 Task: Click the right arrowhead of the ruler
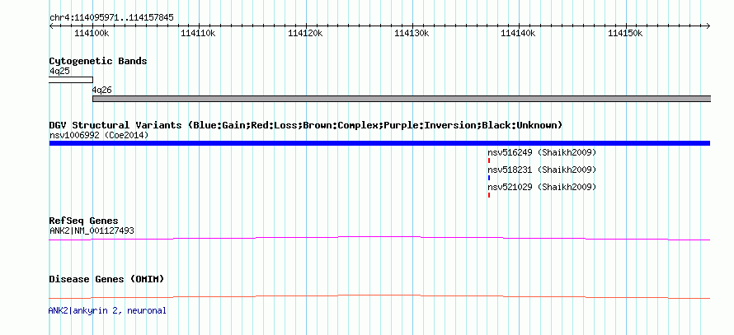point(708,26)
